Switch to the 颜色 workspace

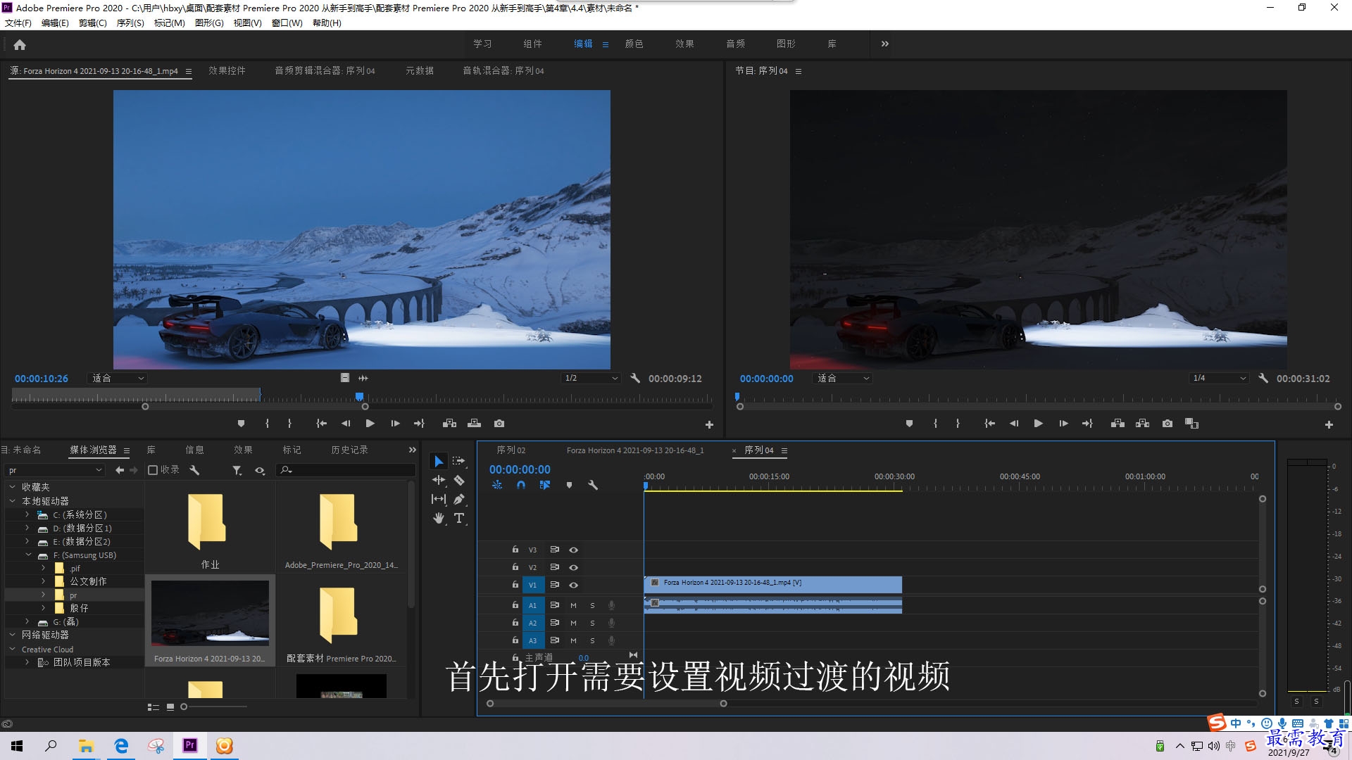634,44
